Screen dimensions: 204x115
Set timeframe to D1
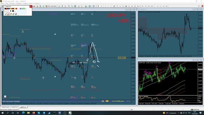161,6
